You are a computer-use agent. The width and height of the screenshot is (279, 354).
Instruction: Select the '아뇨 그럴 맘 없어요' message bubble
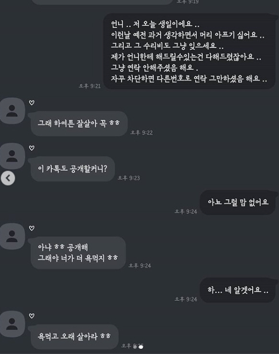[x=238, y=202]
